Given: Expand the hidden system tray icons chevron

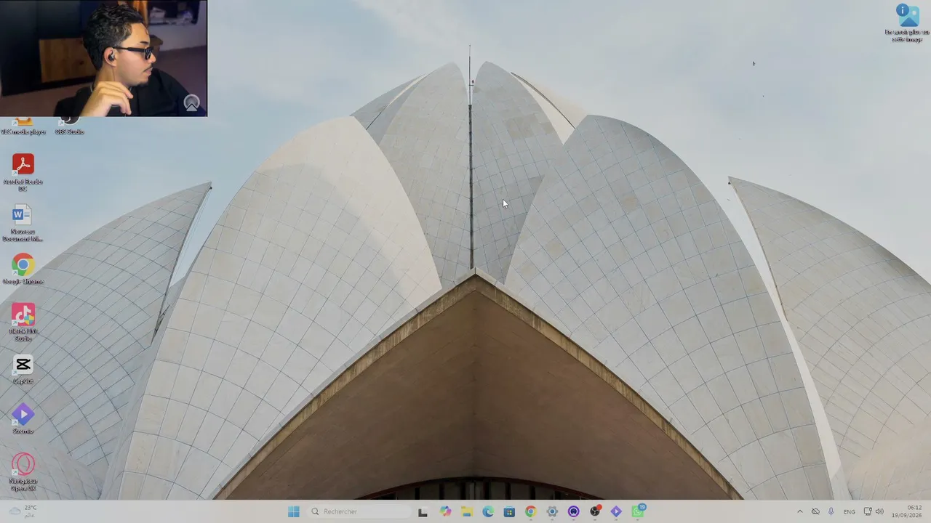Looking at the screenshot, I should (x=800, y=511).
